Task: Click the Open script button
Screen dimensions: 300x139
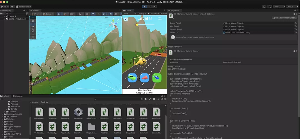Action: click(275, 18)
